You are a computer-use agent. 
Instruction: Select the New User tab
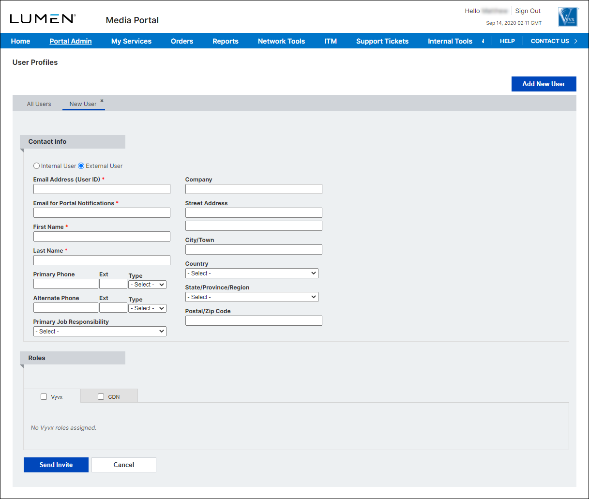(x=83, y=104)
